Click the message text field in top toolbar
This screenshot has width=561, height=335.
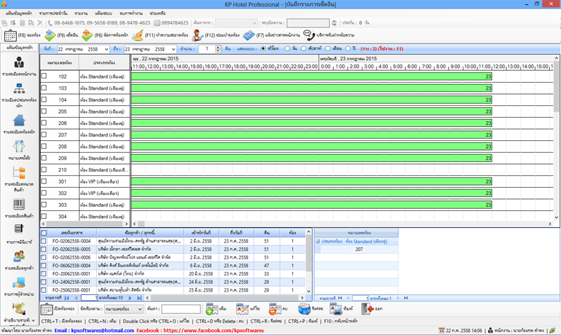[x=308, y=23]
